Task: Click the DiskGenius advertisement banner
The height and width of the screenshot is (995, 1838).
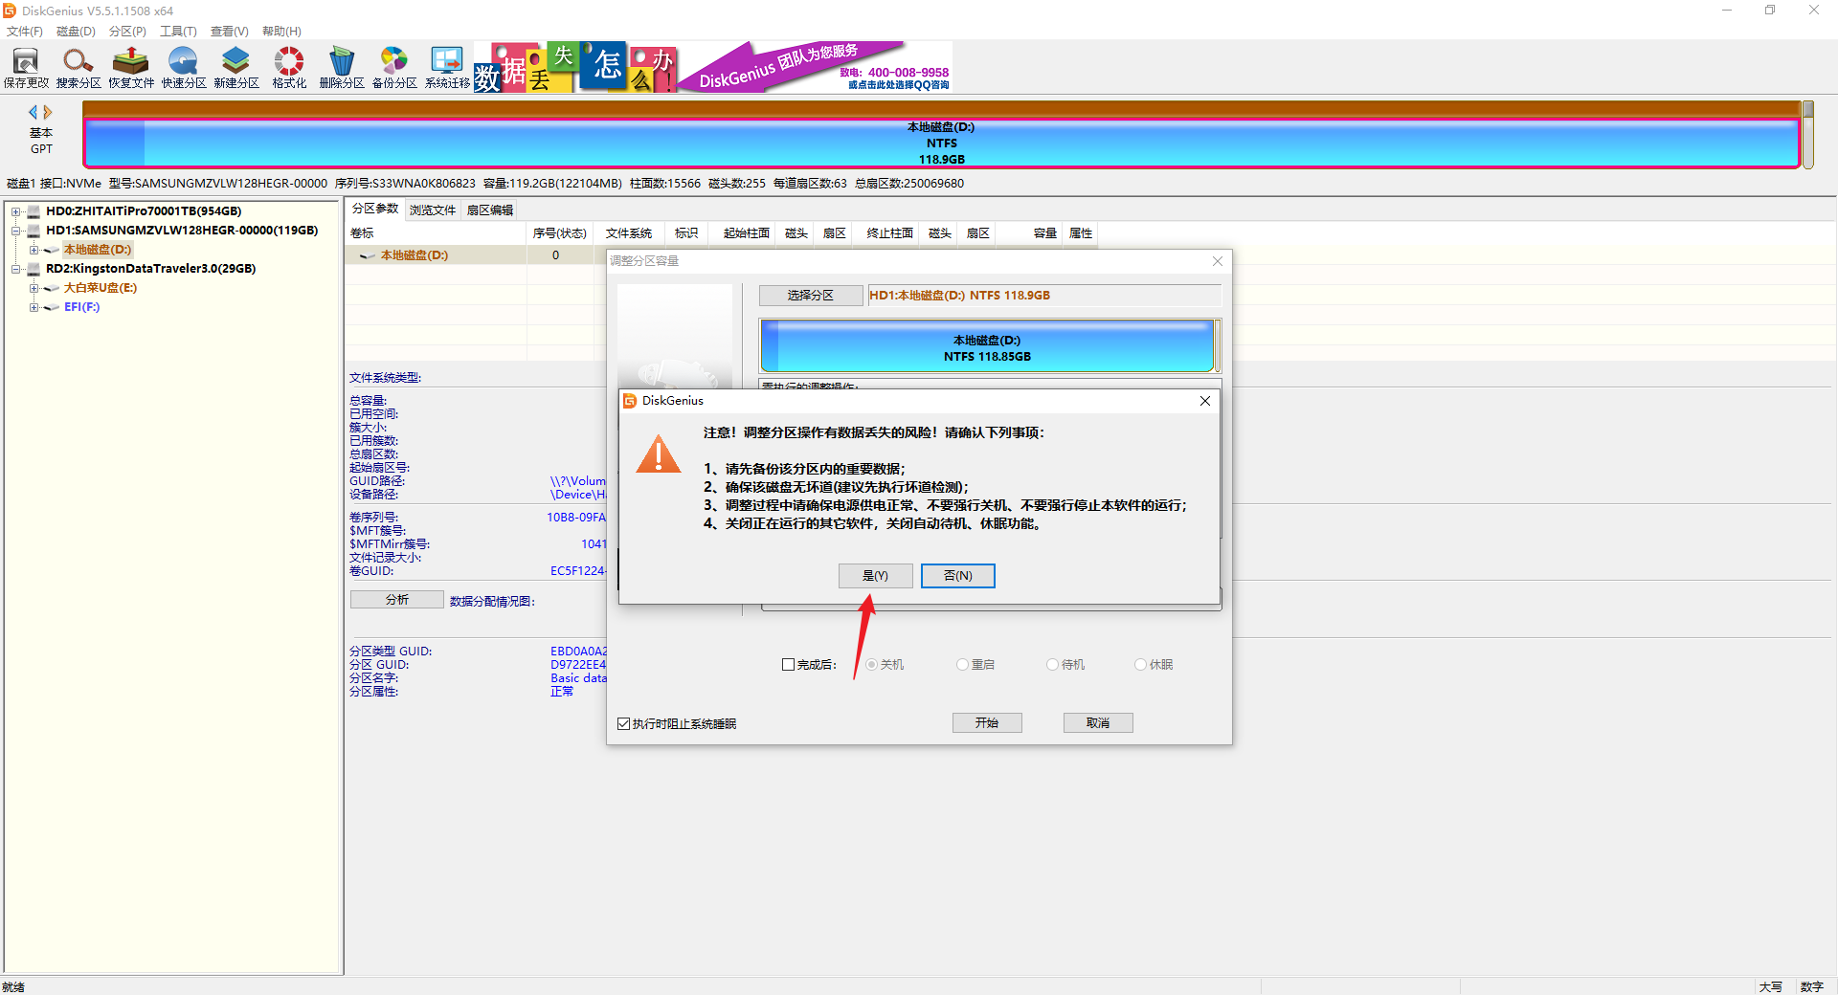Action: pyautogui.click(x=713, y=67)
